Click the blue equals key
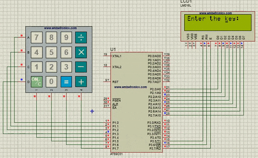The width and height of the screenshot is (258, 158). point(66,81)
